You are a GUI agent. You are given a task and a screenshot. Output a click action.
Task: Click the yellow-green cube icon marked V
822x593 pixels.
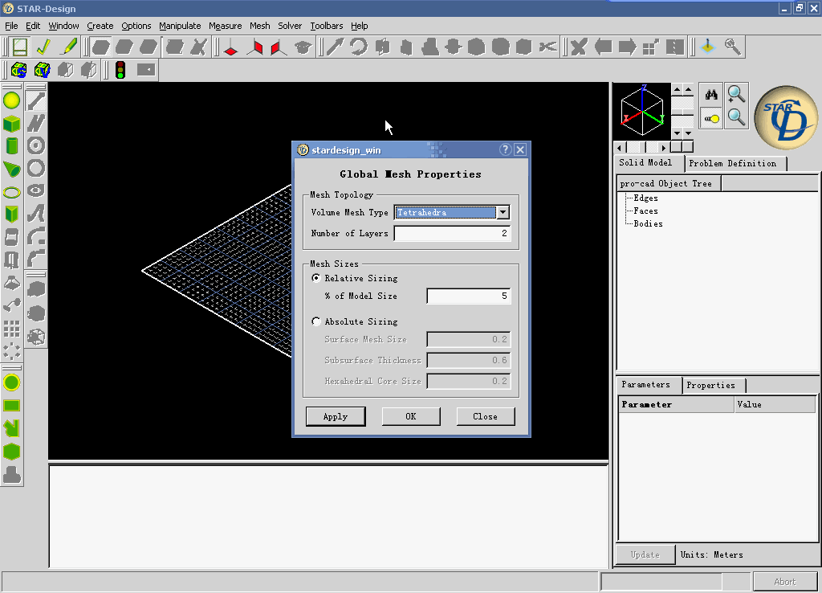click(x=42, y=70)
